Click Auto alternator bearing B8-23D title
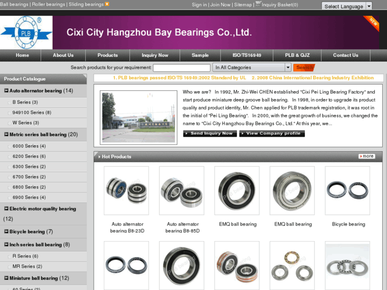Image resolution: width=387 pixels, height=290 pixels. click(x=127, y=227)
